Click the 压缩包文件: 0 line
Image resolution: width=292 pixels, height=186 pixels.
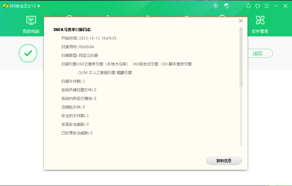pyautogui.click(x=73, y=107)
